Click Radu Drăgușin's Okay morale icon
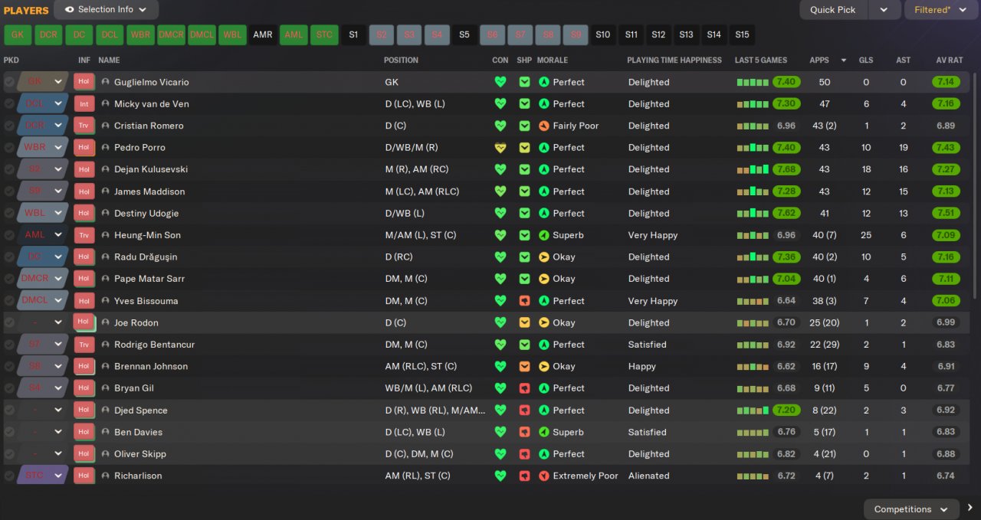Image resolution: width=981 pixels, height=520 pixels. (544, 257)
